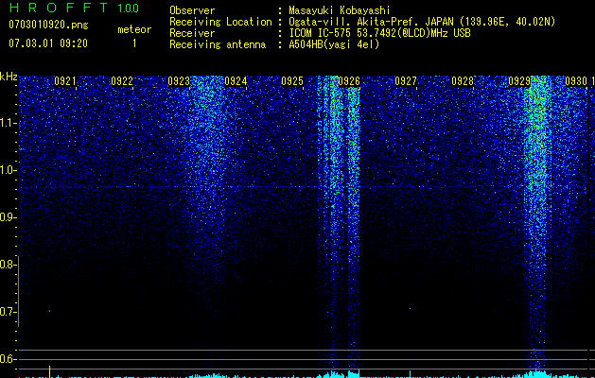Click the 0924 time marker
595x378 pixels.
click(x=236, y=81)
